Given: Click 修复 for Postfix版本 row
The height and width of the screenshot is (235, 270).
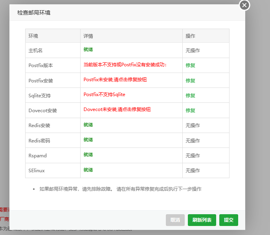Looking at the screenshot, I should coord(190,66).
